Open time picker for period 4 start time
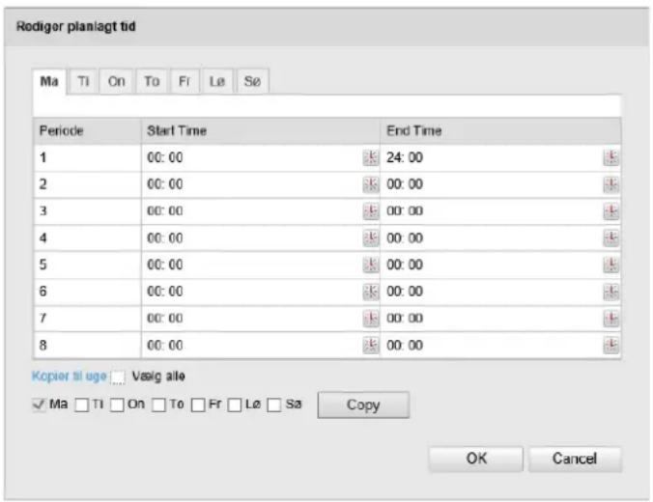Image resolution: width=653 pixels, height=502 pixels. click(x=370, y=238)
